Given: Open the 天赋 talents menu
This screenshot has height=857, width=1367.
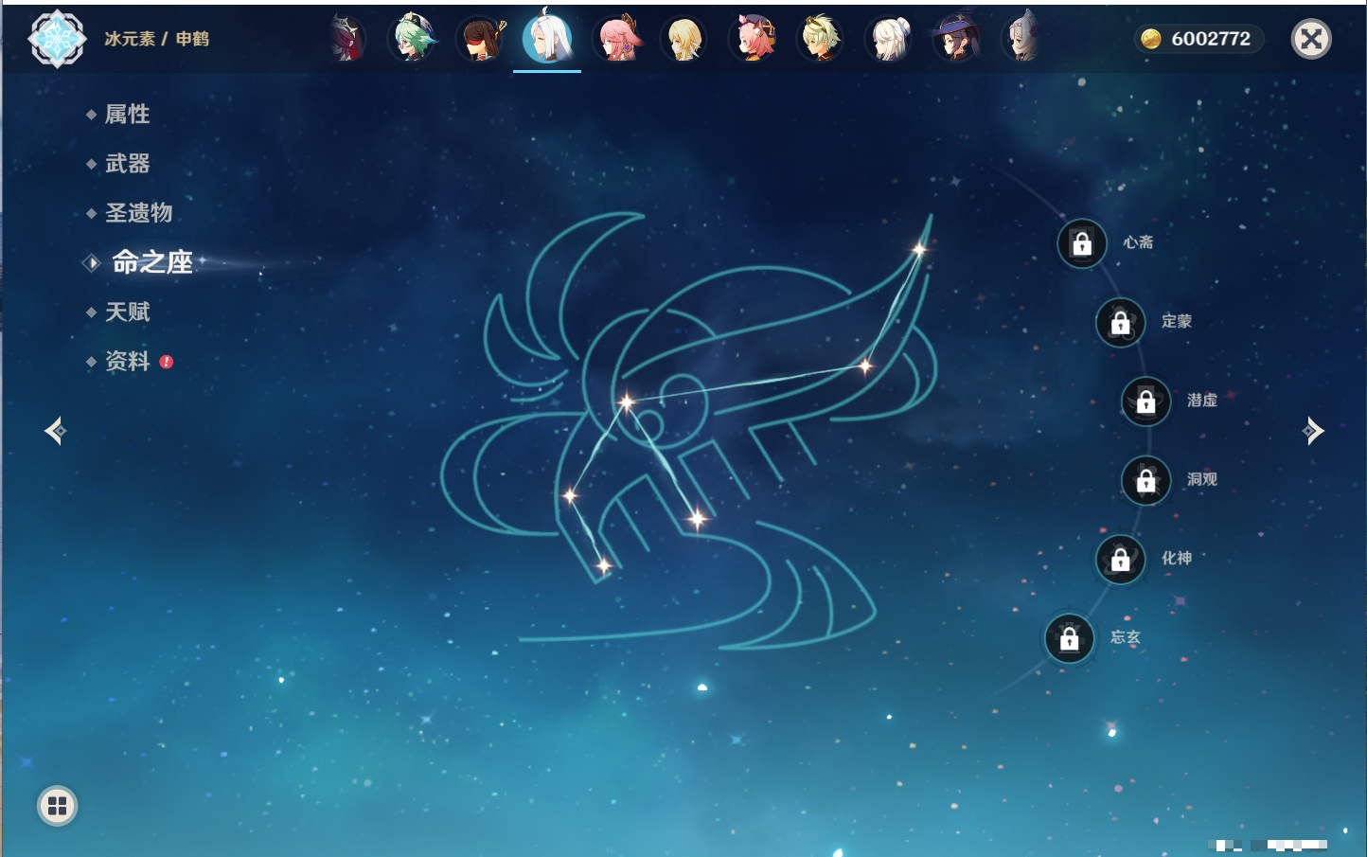Looking at the screenshot, I should 127,312.
